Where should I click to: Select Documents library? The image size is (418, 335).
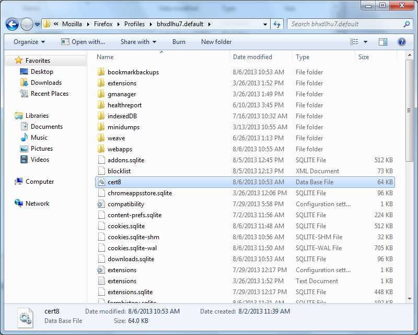click(47, 127)
